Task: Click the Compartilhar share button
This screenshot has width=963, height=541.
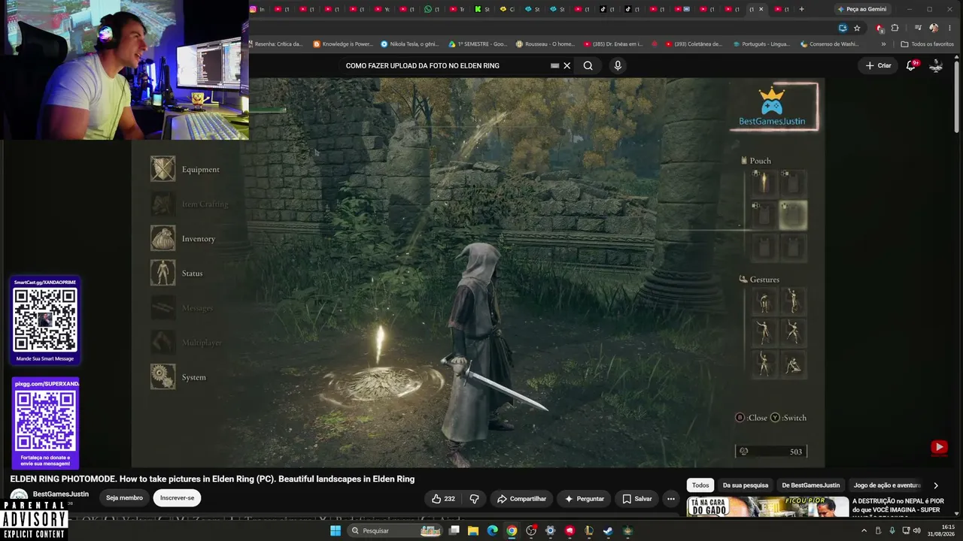Action: pyautogui.click(x=521, y=498)
